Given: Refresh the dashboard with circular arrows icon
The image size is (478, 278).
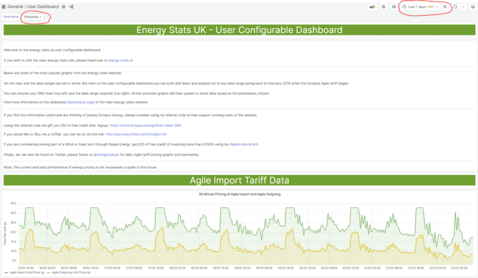Looking at the screenshot, I should [455, 7].
